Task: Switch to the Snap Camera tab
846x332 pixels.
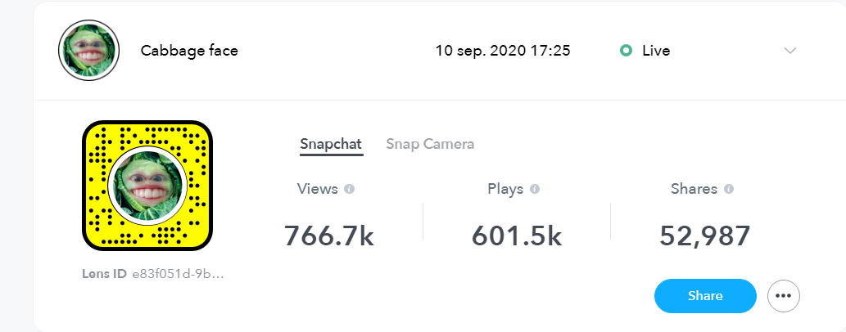Action: click(430, 145)
